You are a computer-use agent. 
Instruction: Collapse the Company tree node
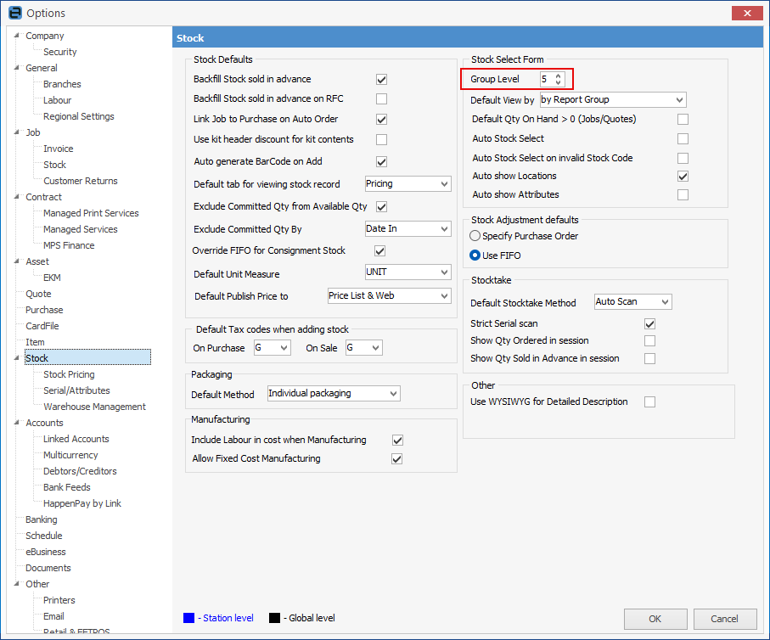pyautogui.click(x=17, y=36)
